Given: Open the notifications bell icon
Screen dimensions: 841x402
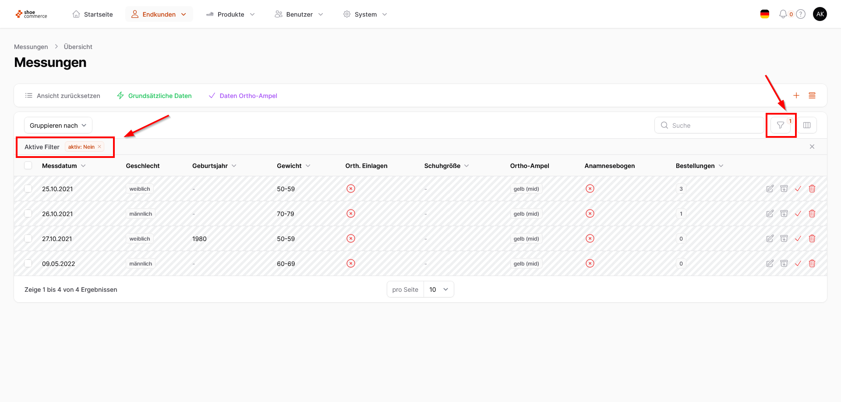Looking at the screenshot, I should (783, 14).
